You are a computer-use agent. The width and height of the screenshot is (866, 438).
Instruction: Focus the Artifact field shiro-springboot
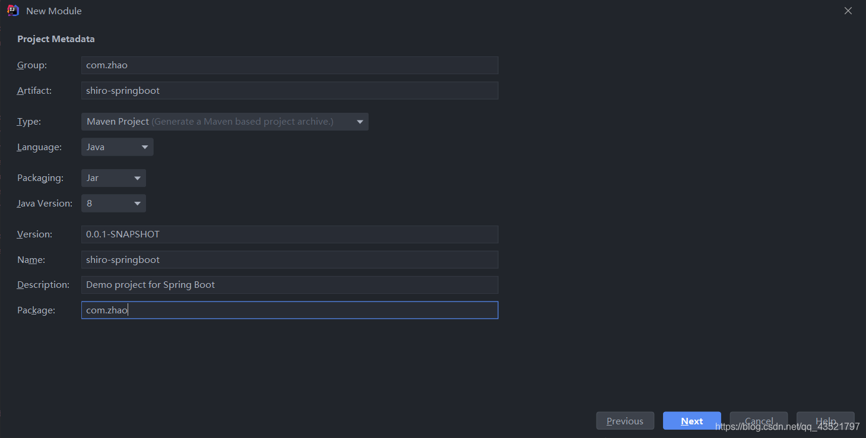tap(290, 90)
